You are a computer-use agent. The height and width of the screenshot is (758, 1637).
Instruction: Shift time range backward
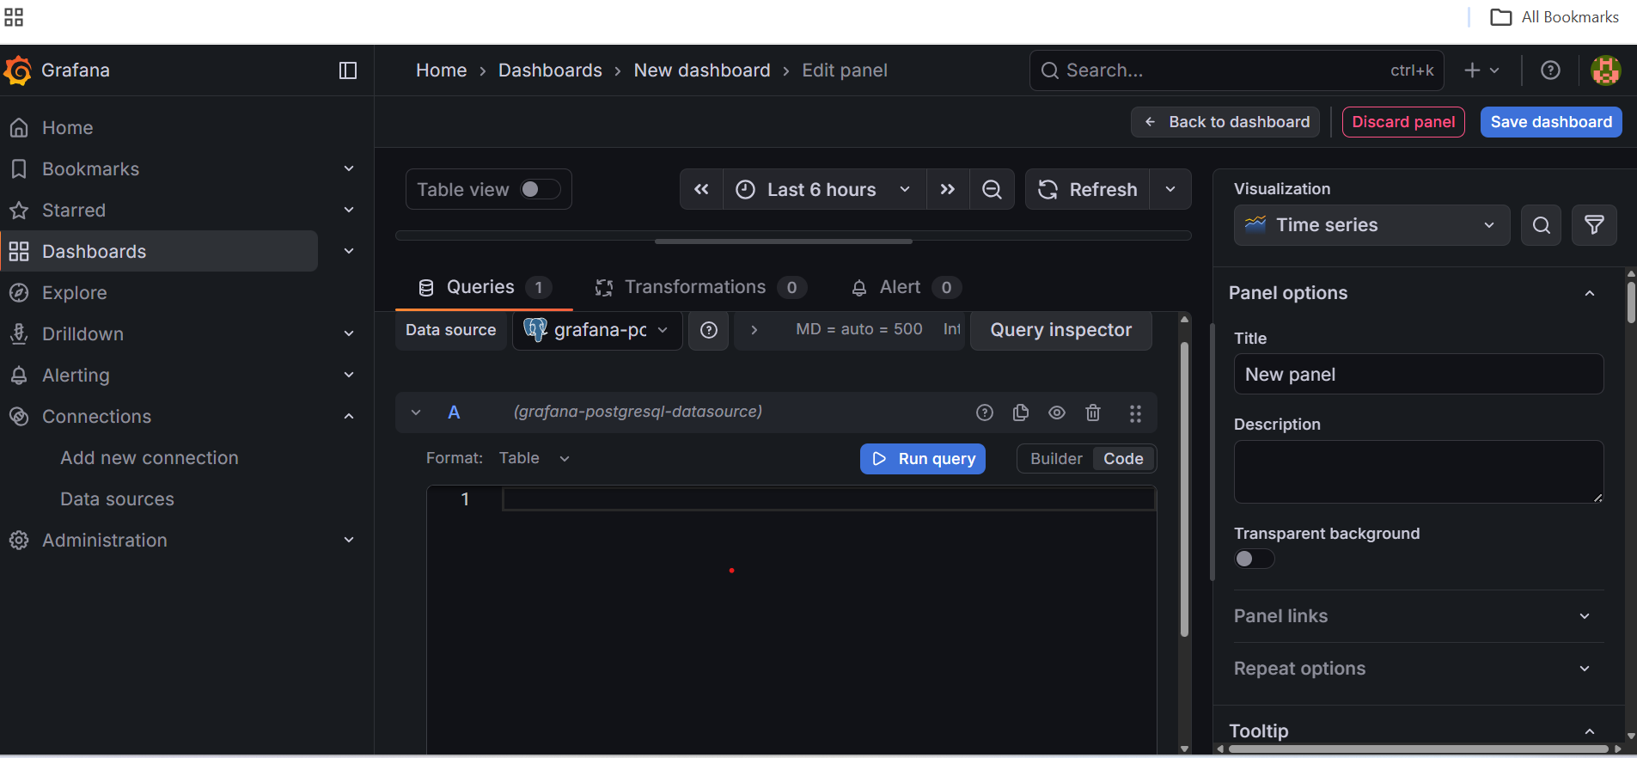(701, 189)
